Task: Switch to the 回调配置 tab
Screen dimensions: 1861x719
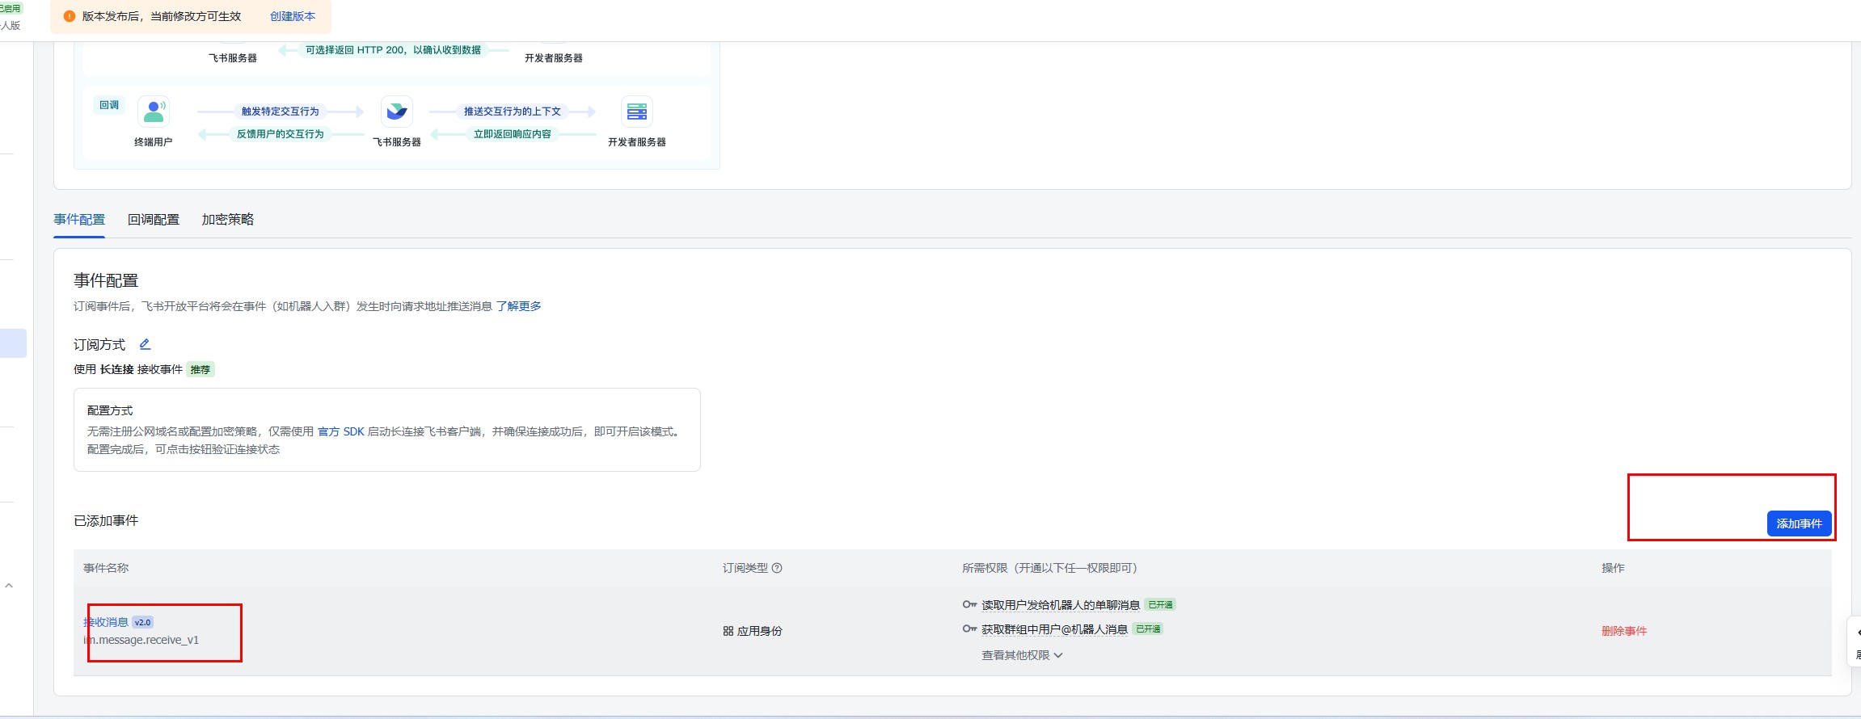Action: tap(154, 220)
